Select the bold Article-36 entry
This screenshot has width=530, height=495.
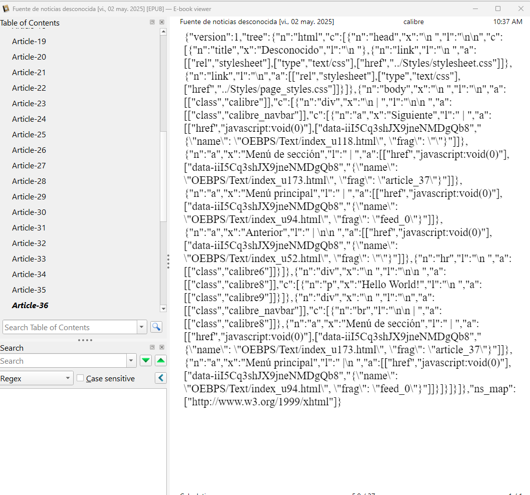(x=31, y=305)
